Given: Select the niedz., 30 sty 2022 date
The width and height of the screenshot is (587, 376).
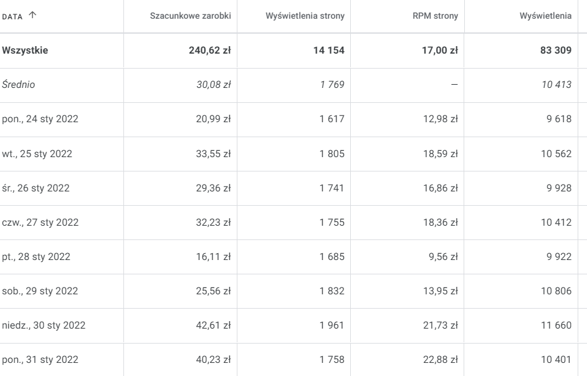Looking at the screenshot, I should (44, 325).
